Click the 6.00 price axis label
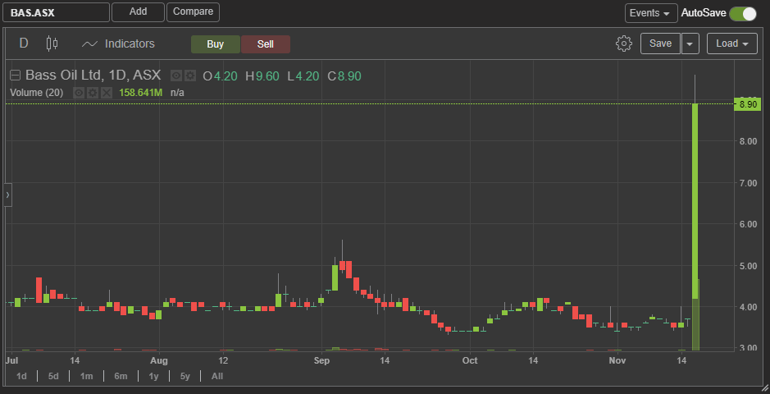770x394 pixels. point(748,225)
